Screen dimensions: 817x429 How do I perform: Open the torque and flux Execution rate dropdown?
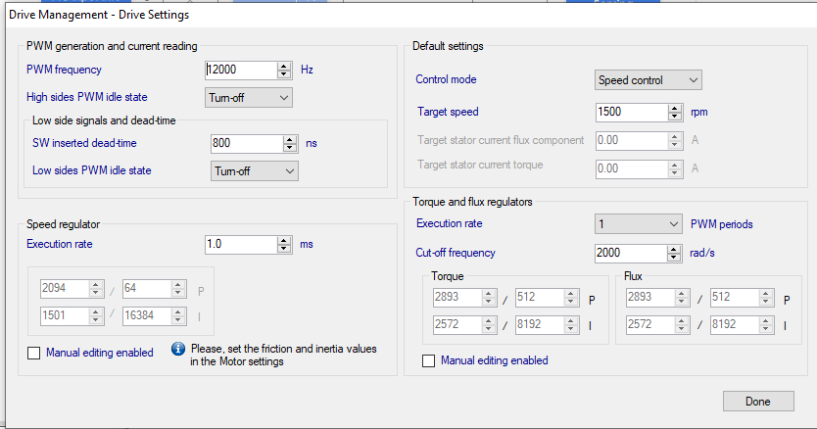pos(639,224)
